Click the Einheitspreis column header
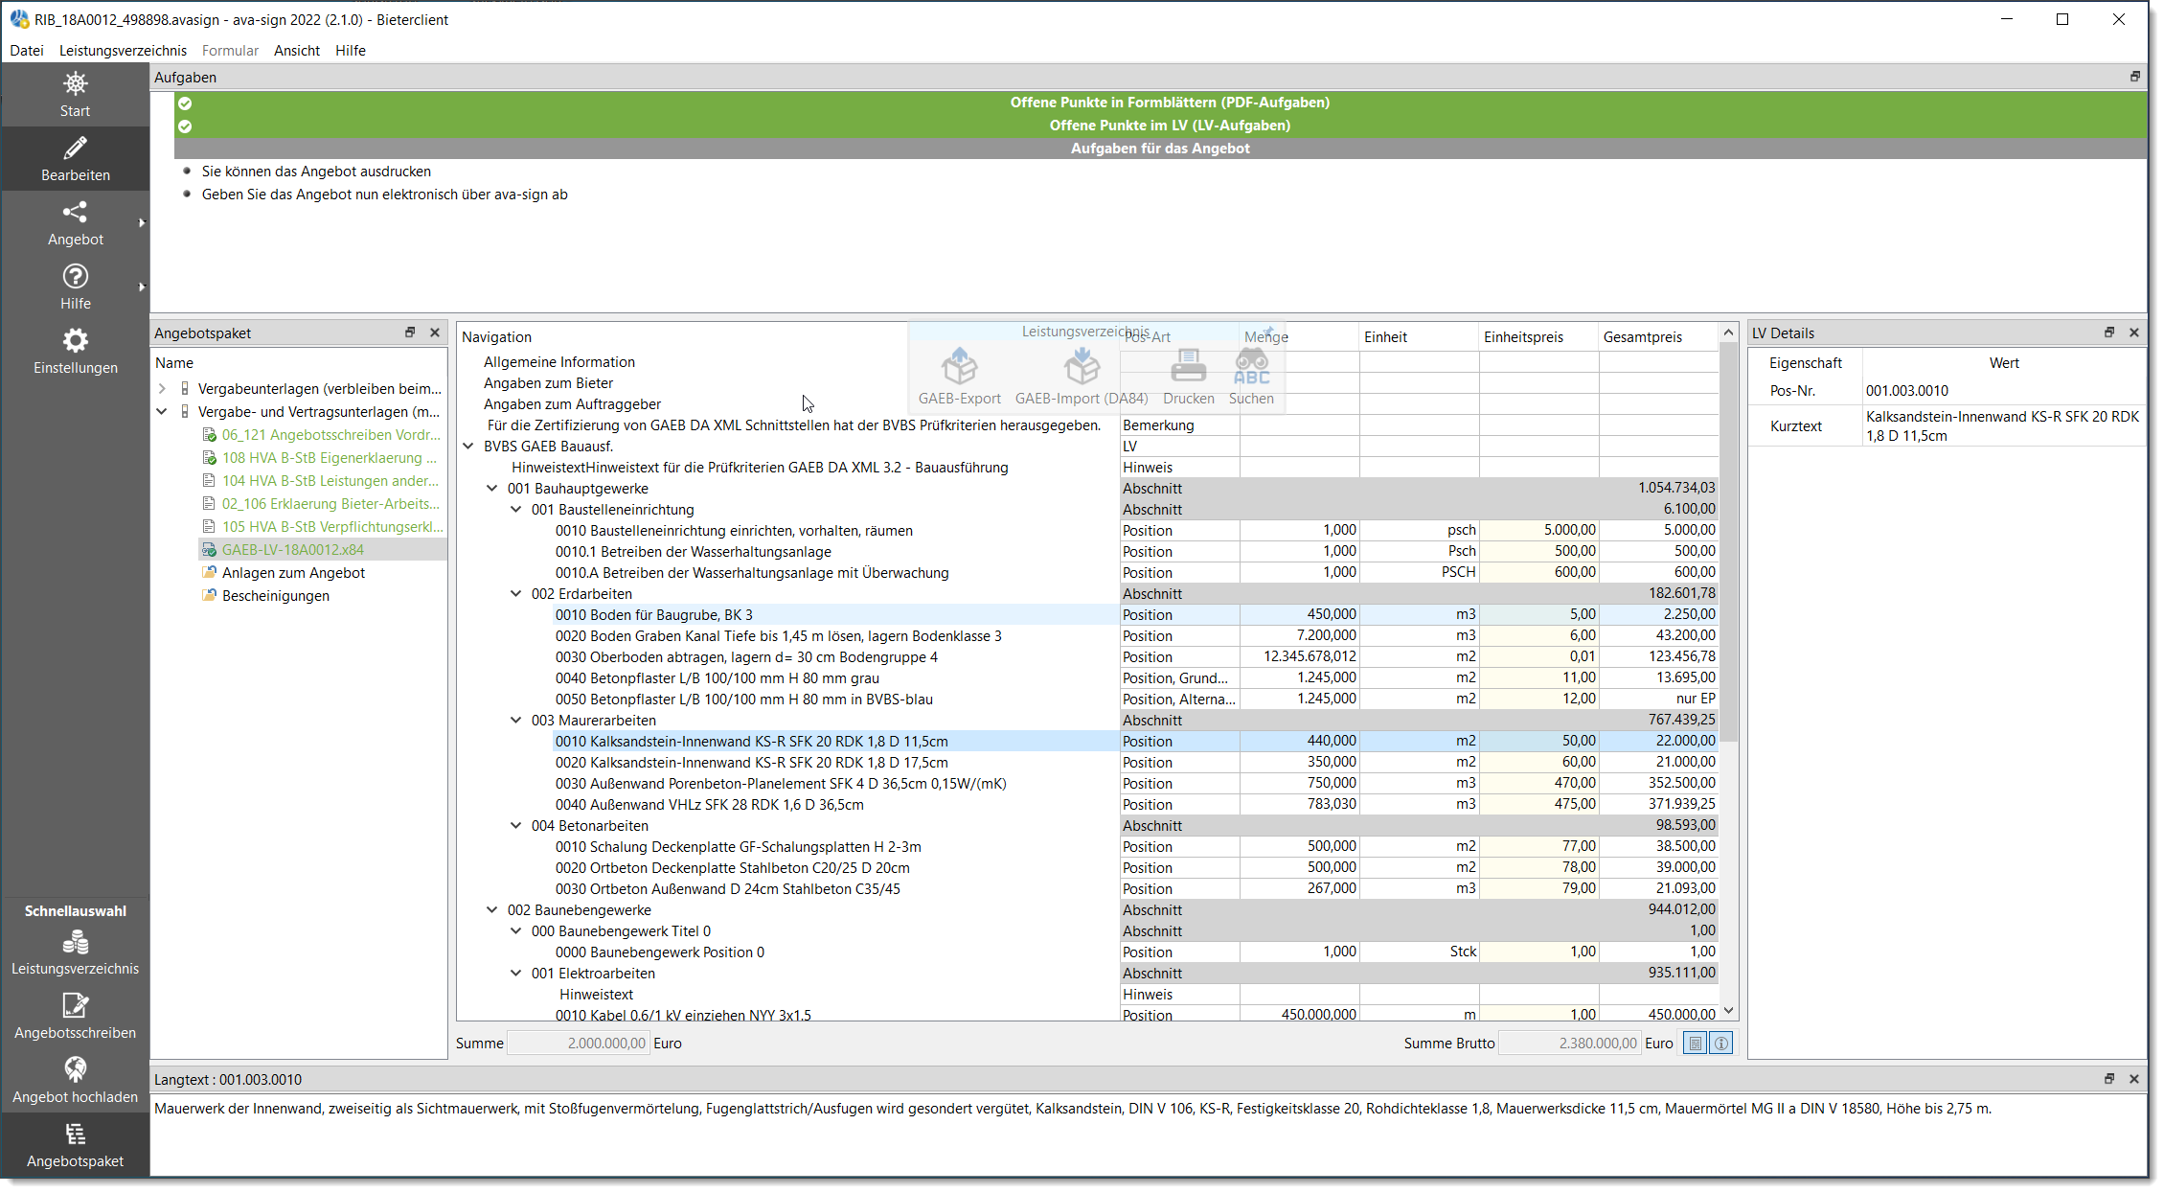Viewport: 2164px width, 1193px height. (1538, 337)
